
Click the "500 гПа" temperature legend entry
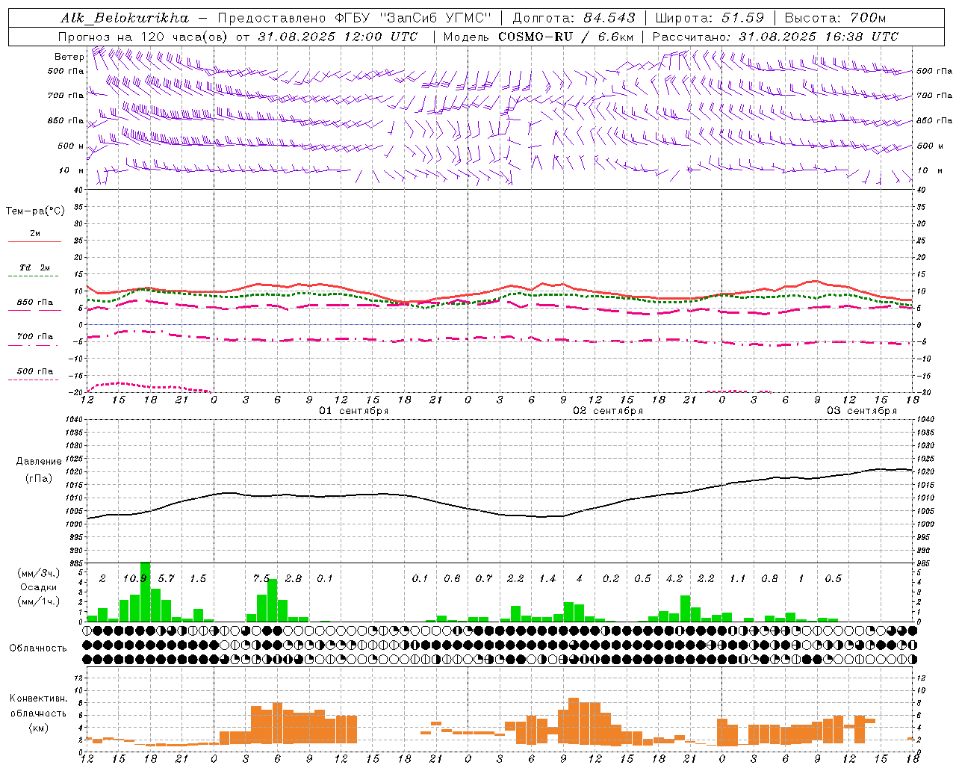(35, 371)
